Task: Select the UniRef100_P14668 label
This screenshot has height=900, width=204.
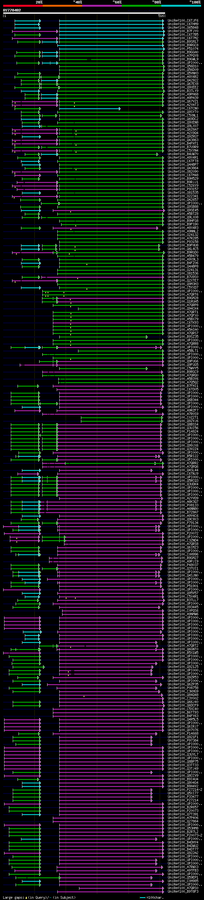Action: 183,734
